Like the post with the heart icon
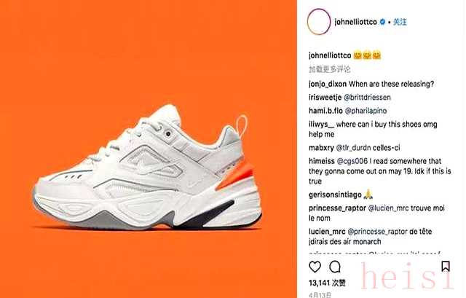 315,267
